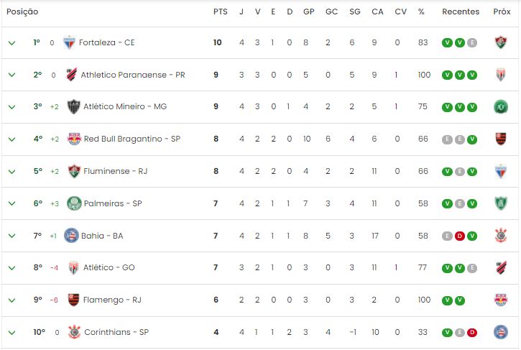Click the Fortaleza team crest icon
This screenshot has height=350, width=521.
(69, 42)
